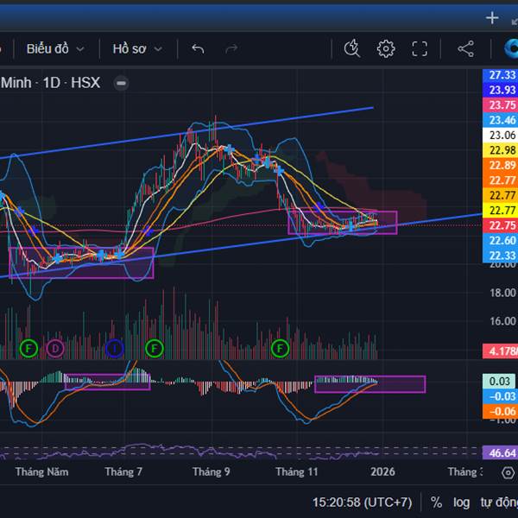Image resolution: width=518 pixels, height=518 pixels.
Task: Collapse legend with minus button near HSX
Action: pyautogui.click(x=121, y=83)
